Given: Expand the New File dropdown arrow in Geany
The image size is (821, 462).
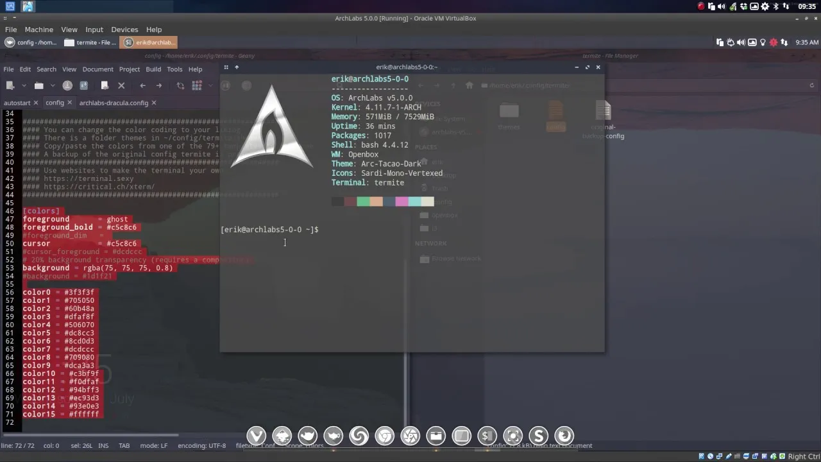Looking at the screenshot, I should (24, 85).
